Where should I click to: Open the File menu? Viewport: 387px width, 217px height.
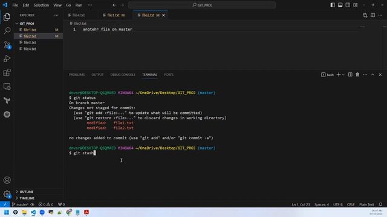15,5
